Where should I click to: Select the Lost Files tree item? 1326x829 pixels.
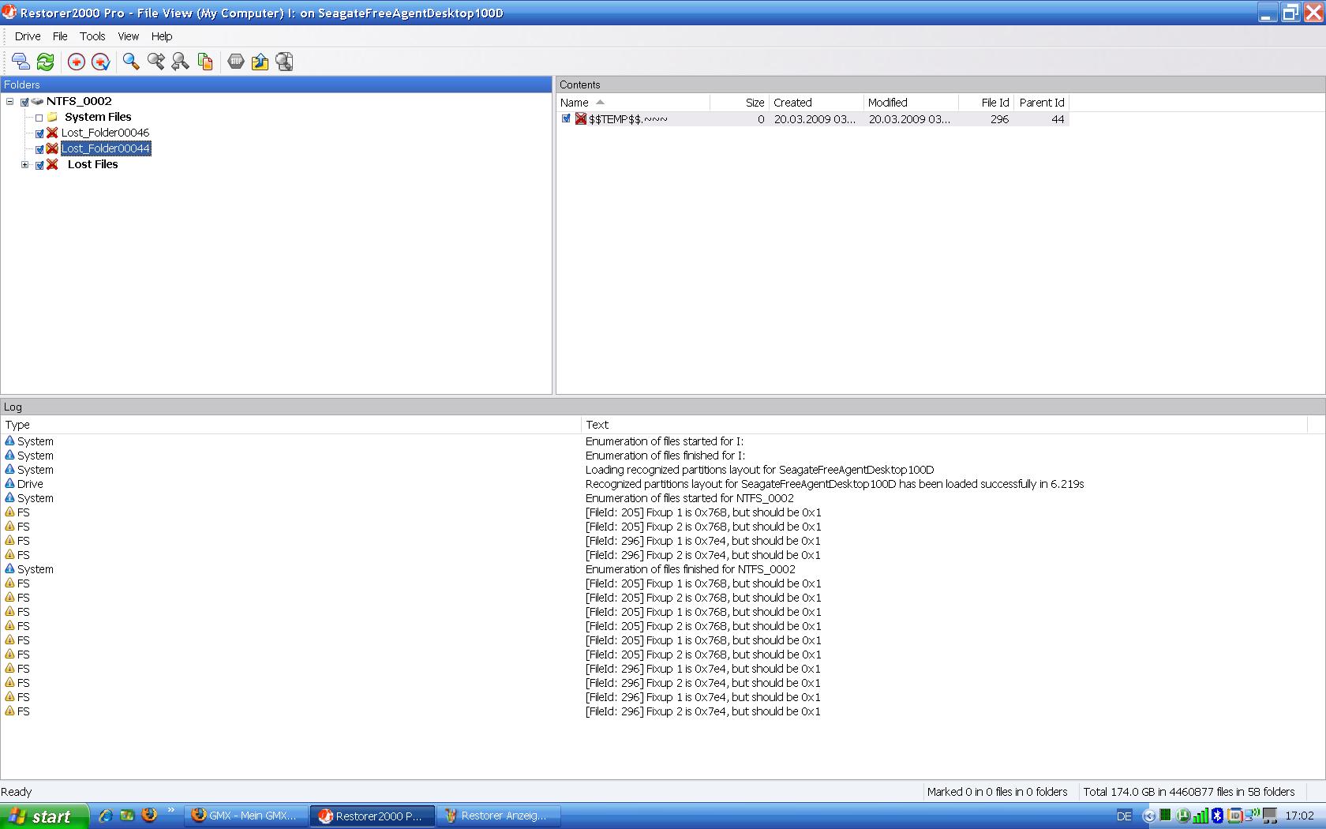click(x=92, y=164)
